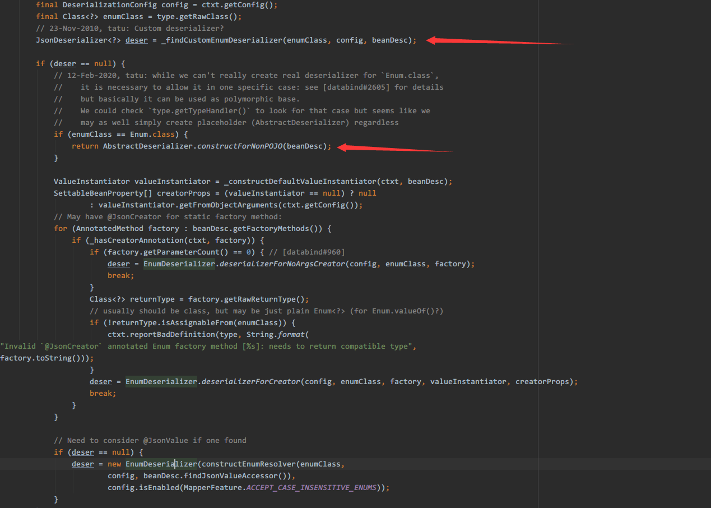Click _constructDefaultValueInstantiator method call
This screenshot has height=508, width=711.
pos(300,181)
